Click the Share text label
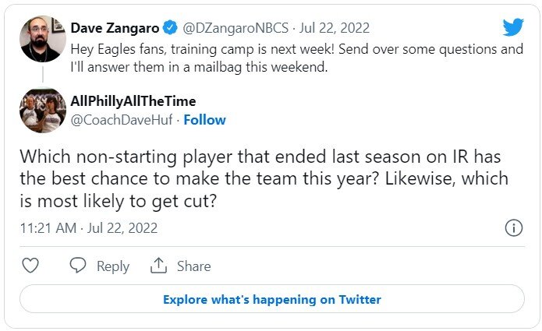Viewport: 542px width, 331px height. [x=193, y=266]
